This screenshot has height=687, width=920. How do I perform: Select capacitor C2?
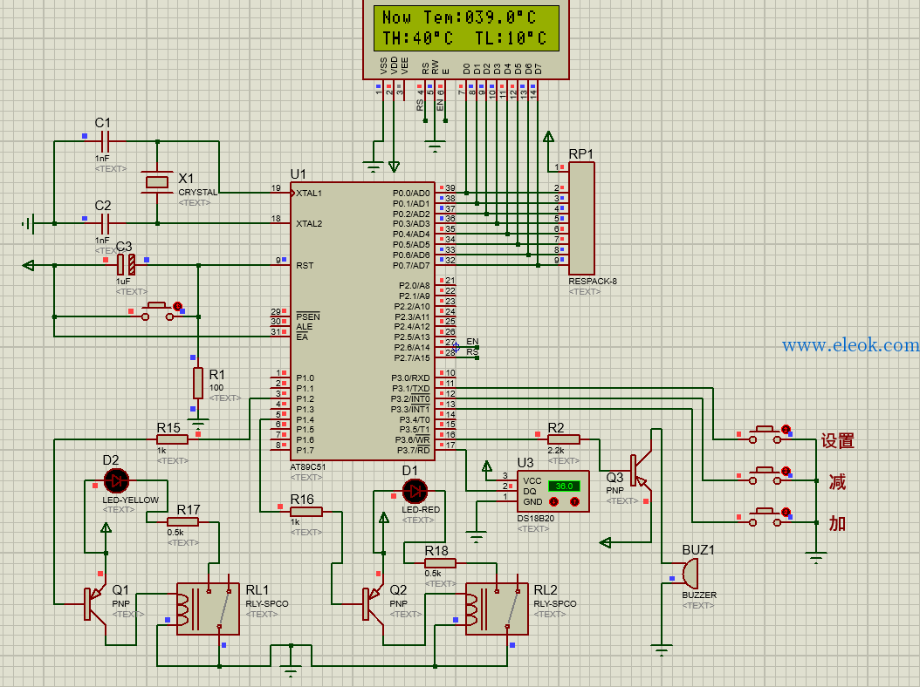click(x=105, y=223)
